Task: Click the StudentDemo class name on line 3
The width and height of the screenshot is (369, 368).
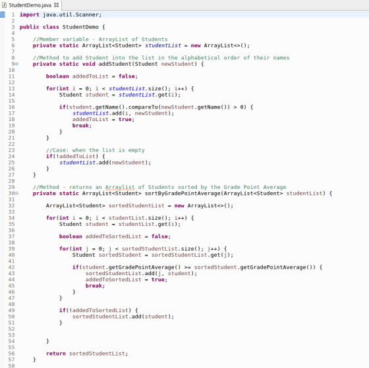Action: (80, 27)
